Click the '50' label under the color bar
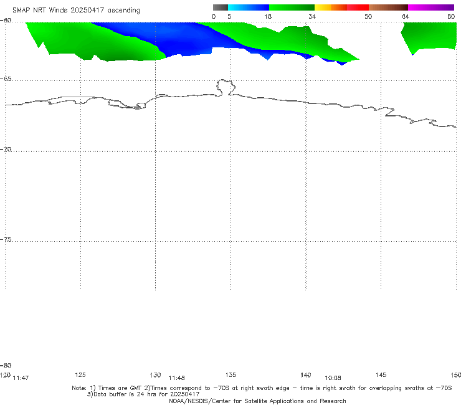This screenshot has height=405, width=461. pos(368,17)
